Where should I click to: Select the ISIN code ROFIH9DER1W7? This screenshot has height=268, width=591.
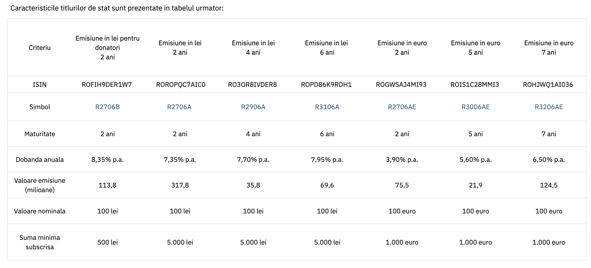(x=107, y=85)
